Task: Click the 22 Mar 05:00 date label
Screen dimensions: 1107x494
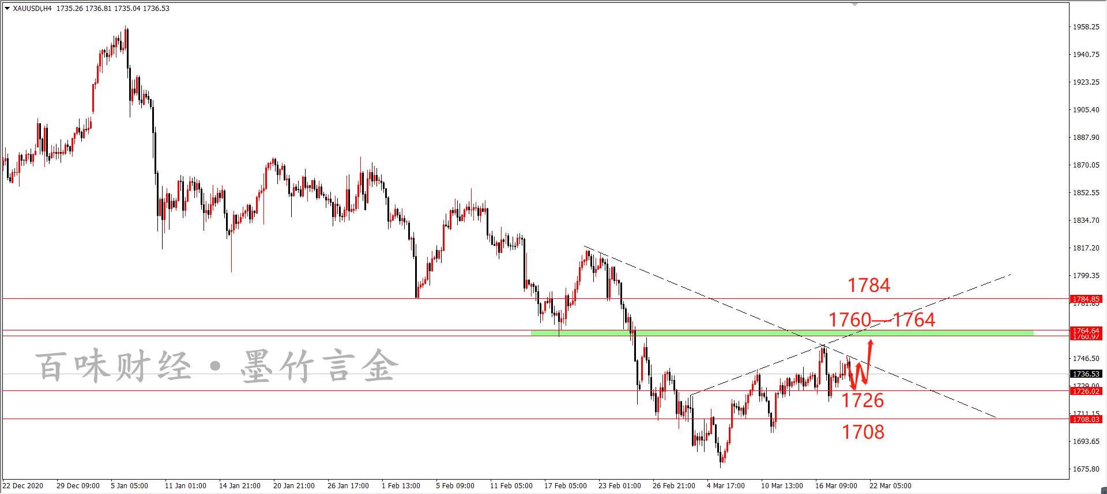Action: tap(890, 486)
